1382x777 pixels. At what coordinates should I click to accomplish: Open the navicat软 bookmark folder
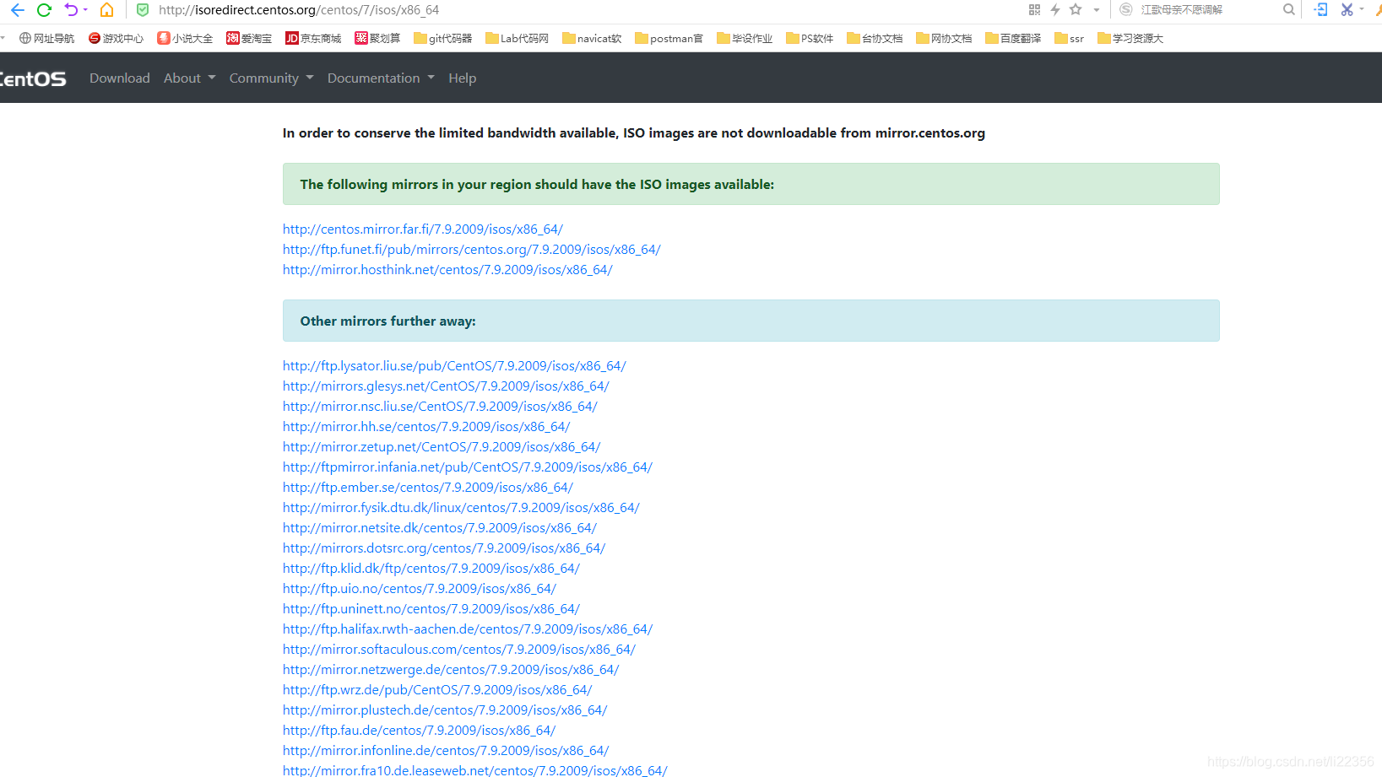point(592,38)
